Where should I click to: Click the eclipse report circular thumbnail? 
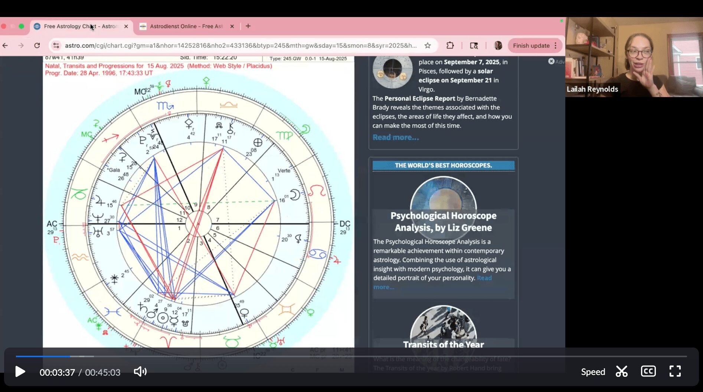392,69
